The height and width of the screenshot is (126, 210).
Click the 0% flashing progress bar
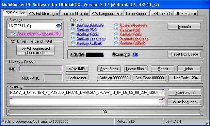[105, 112]
